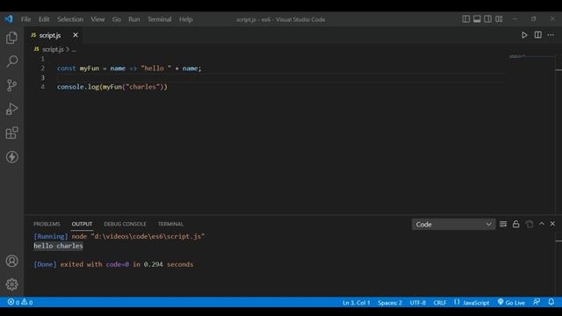562x316 pixels.
Task: Click Ln 3, Col 1 status item
Action: (356, 303)
